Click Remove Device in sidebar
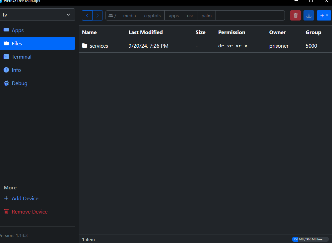The image size is (332, 243). point(30,212)
